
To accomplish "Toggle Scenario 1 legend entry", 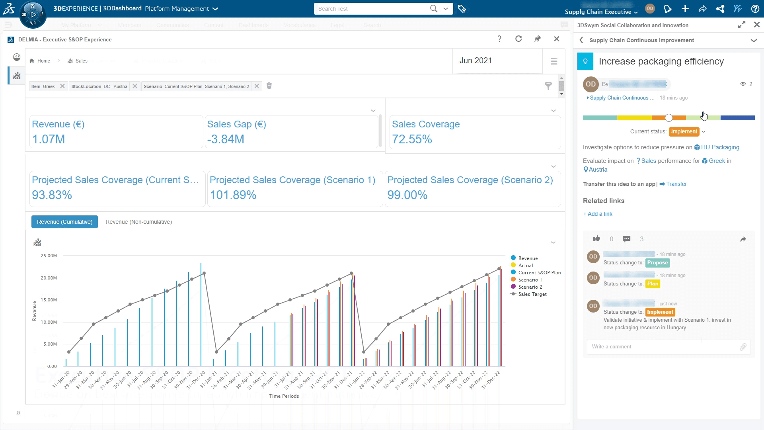I will (x=526, y=280).
